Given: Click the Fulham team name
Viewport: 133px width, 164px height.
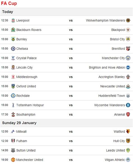Looking at the screenshot, I should [22, 141].
